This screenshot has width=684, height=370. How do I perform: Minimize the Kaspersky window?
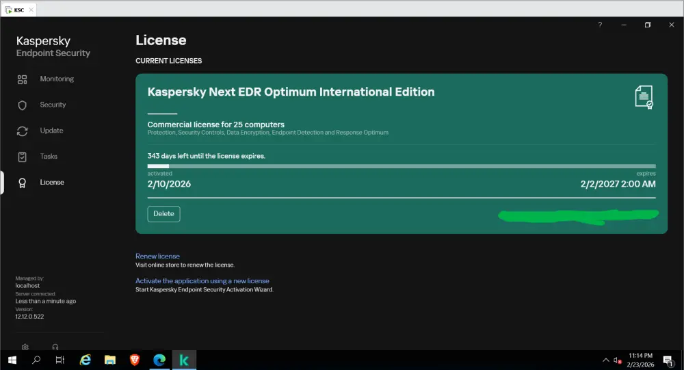pyautogui.click(x=624, y=25)
